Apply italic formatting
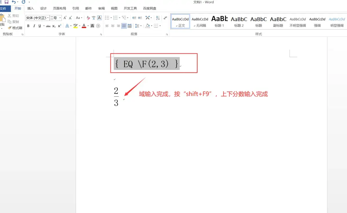The width and height of the screenshot is (347, 213). point(34,26)
